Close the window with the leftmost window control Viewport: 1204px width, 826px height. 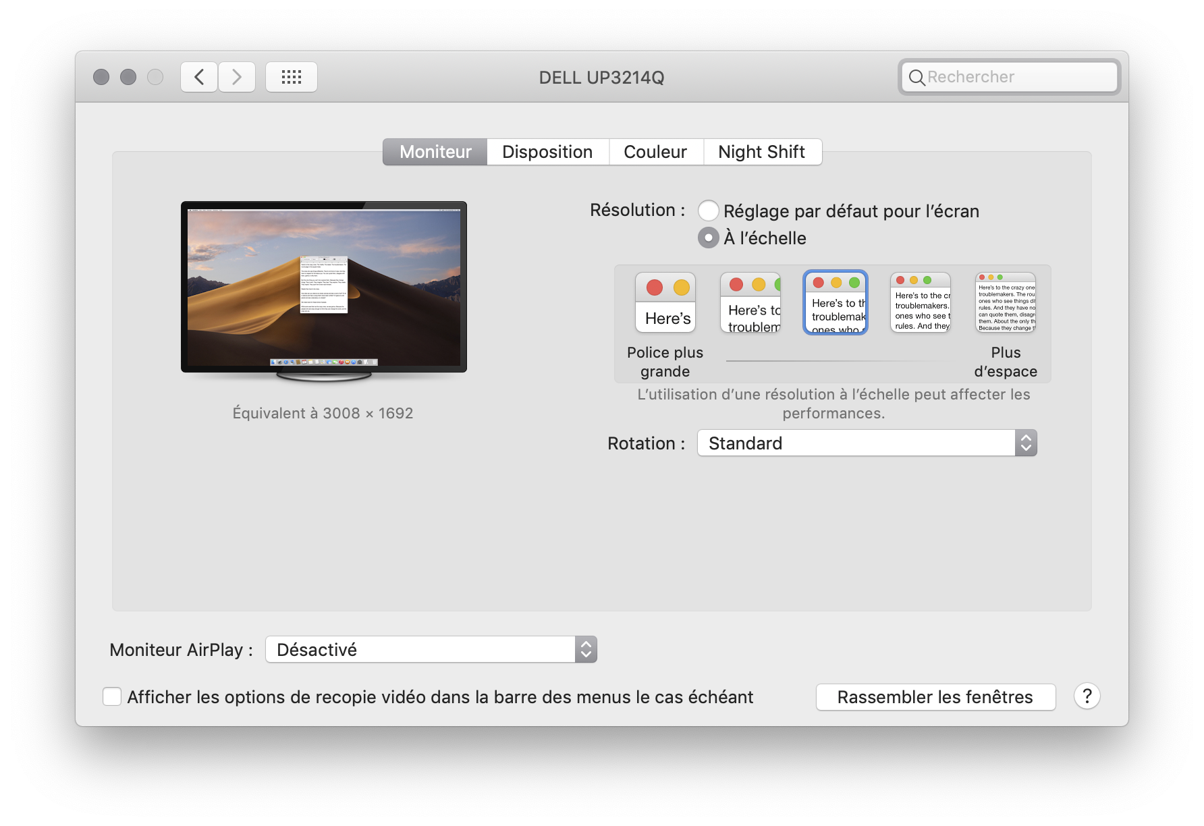click(101, 77)
